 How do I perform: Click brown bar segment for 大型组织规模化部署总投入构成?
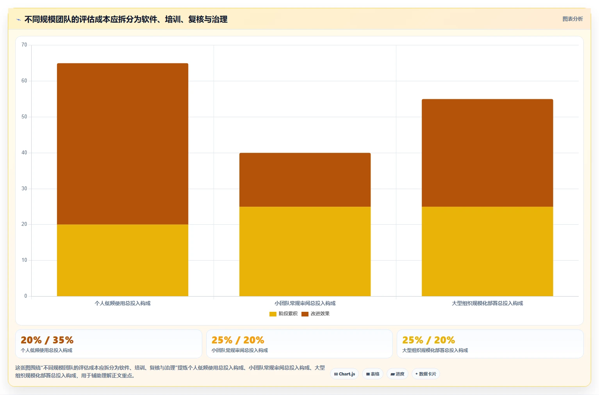tap(487, 153)
